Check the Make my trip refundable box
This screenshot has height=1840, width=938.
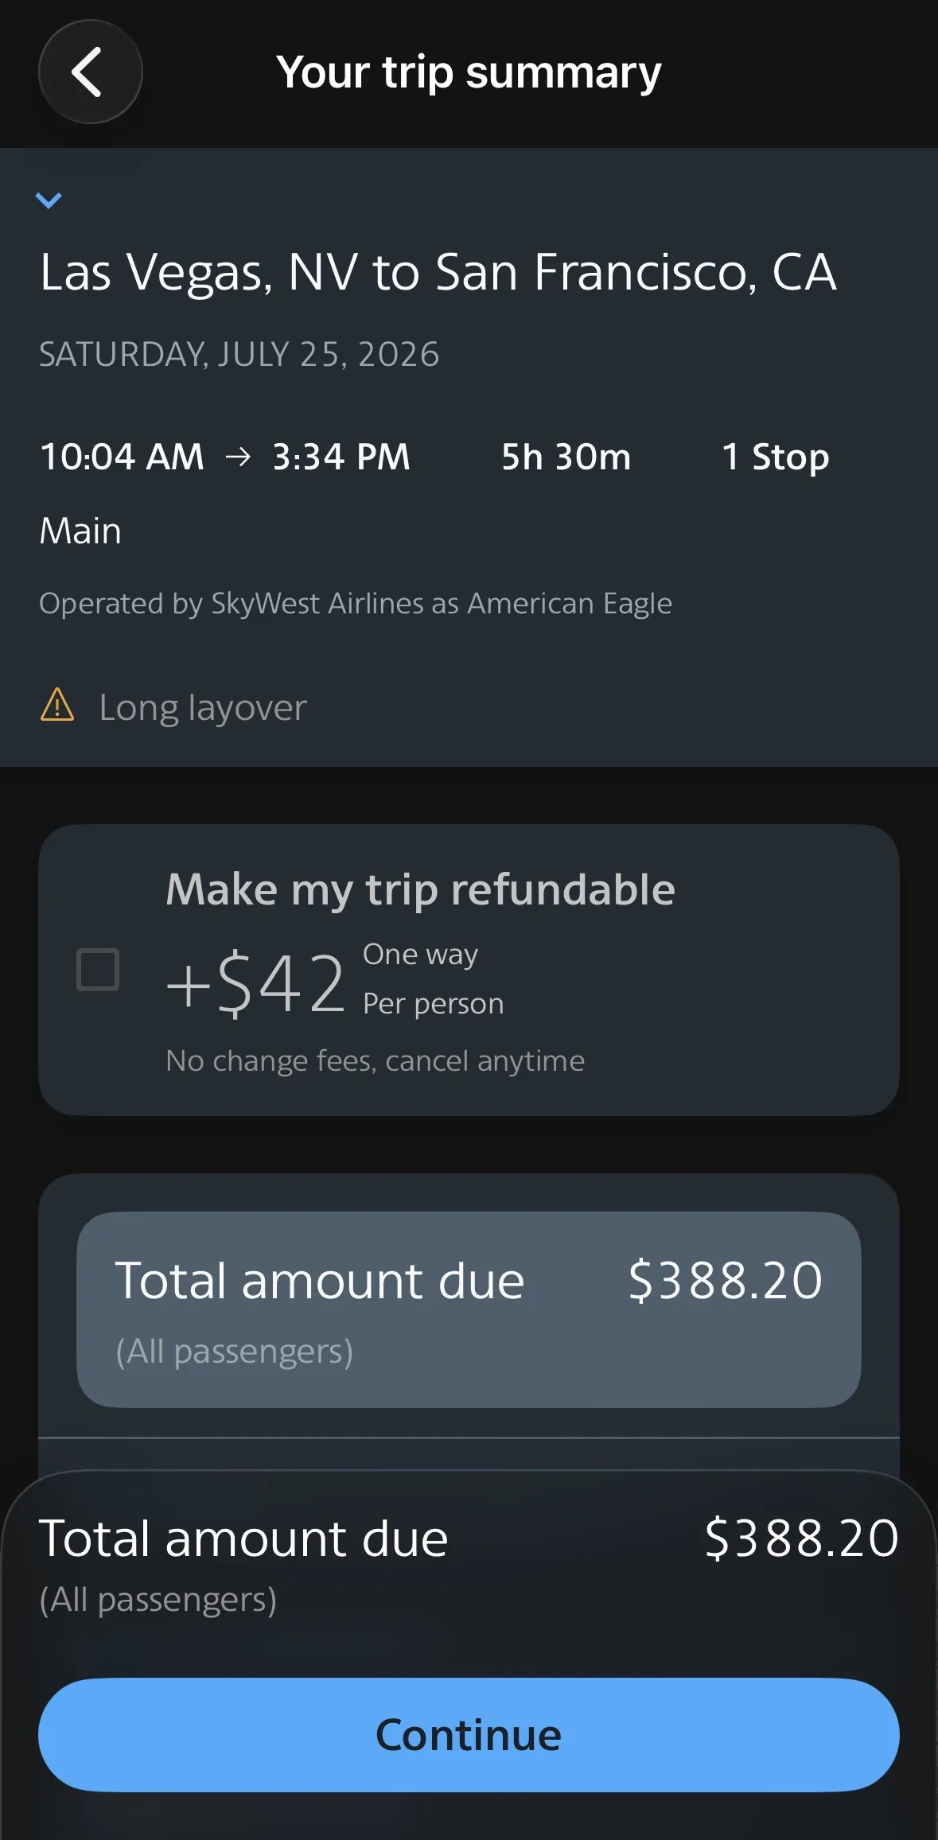pos(98,969)
